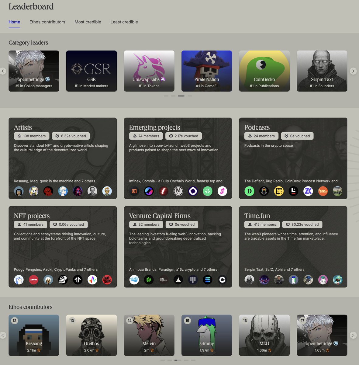Click the Solana-style striped avatar in Venture Capital Firms
The height and width of the screenshot is (365, 359).
click(208, 280)
